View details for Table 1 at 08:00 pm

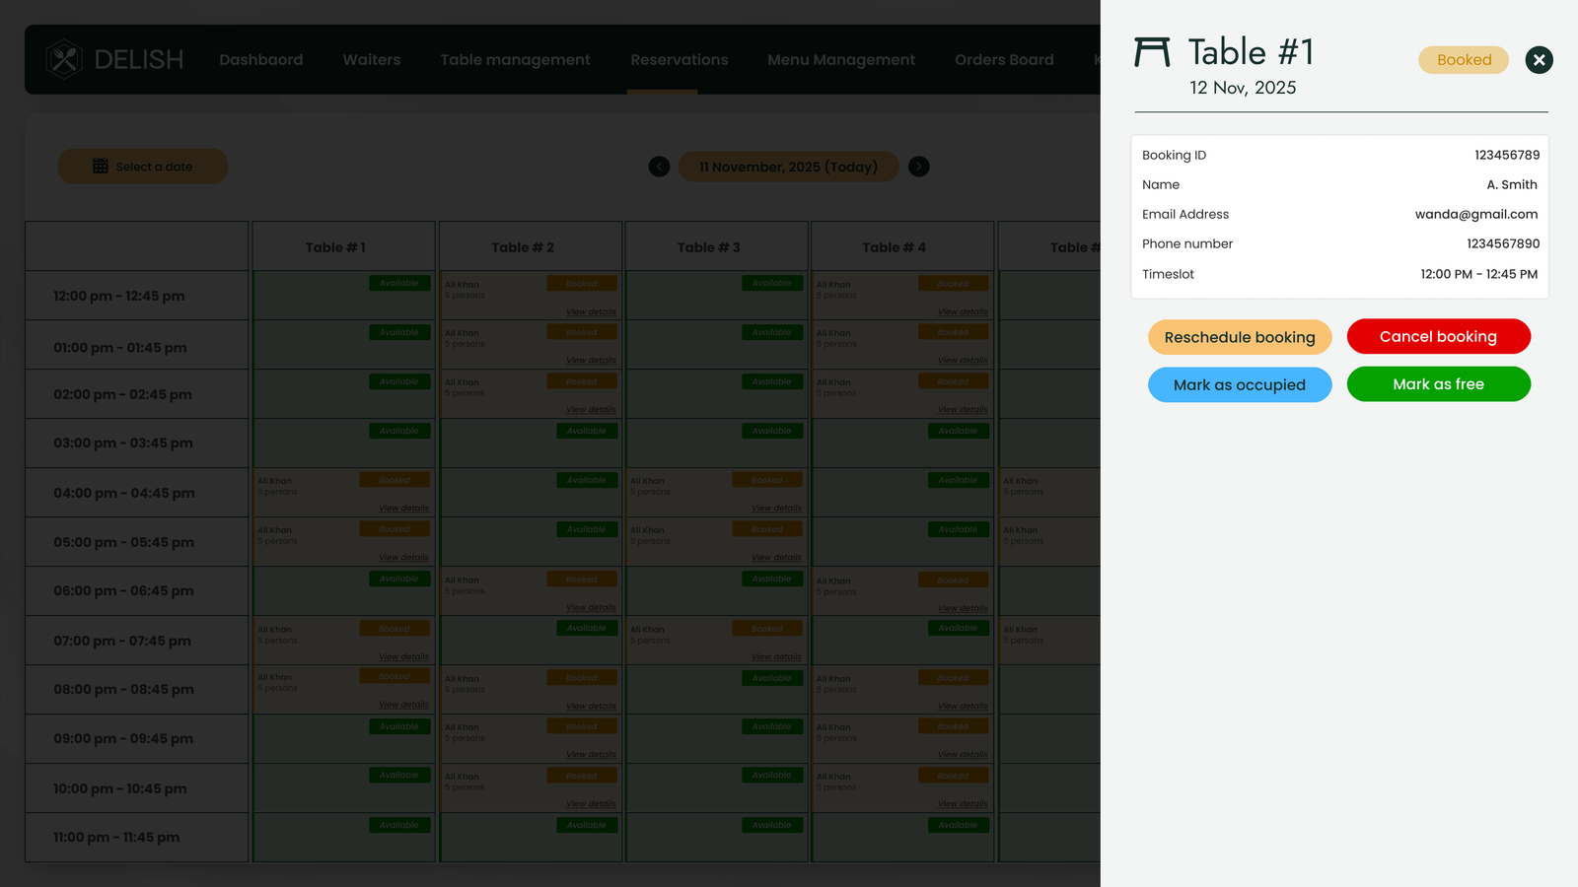click(403, 705)
